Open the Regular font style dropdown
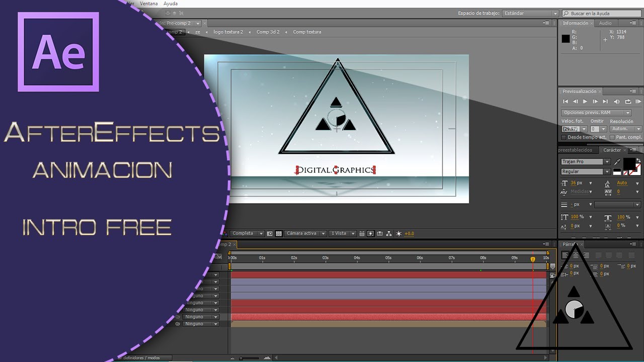This screenshot has width=644, height=362. 586,171
